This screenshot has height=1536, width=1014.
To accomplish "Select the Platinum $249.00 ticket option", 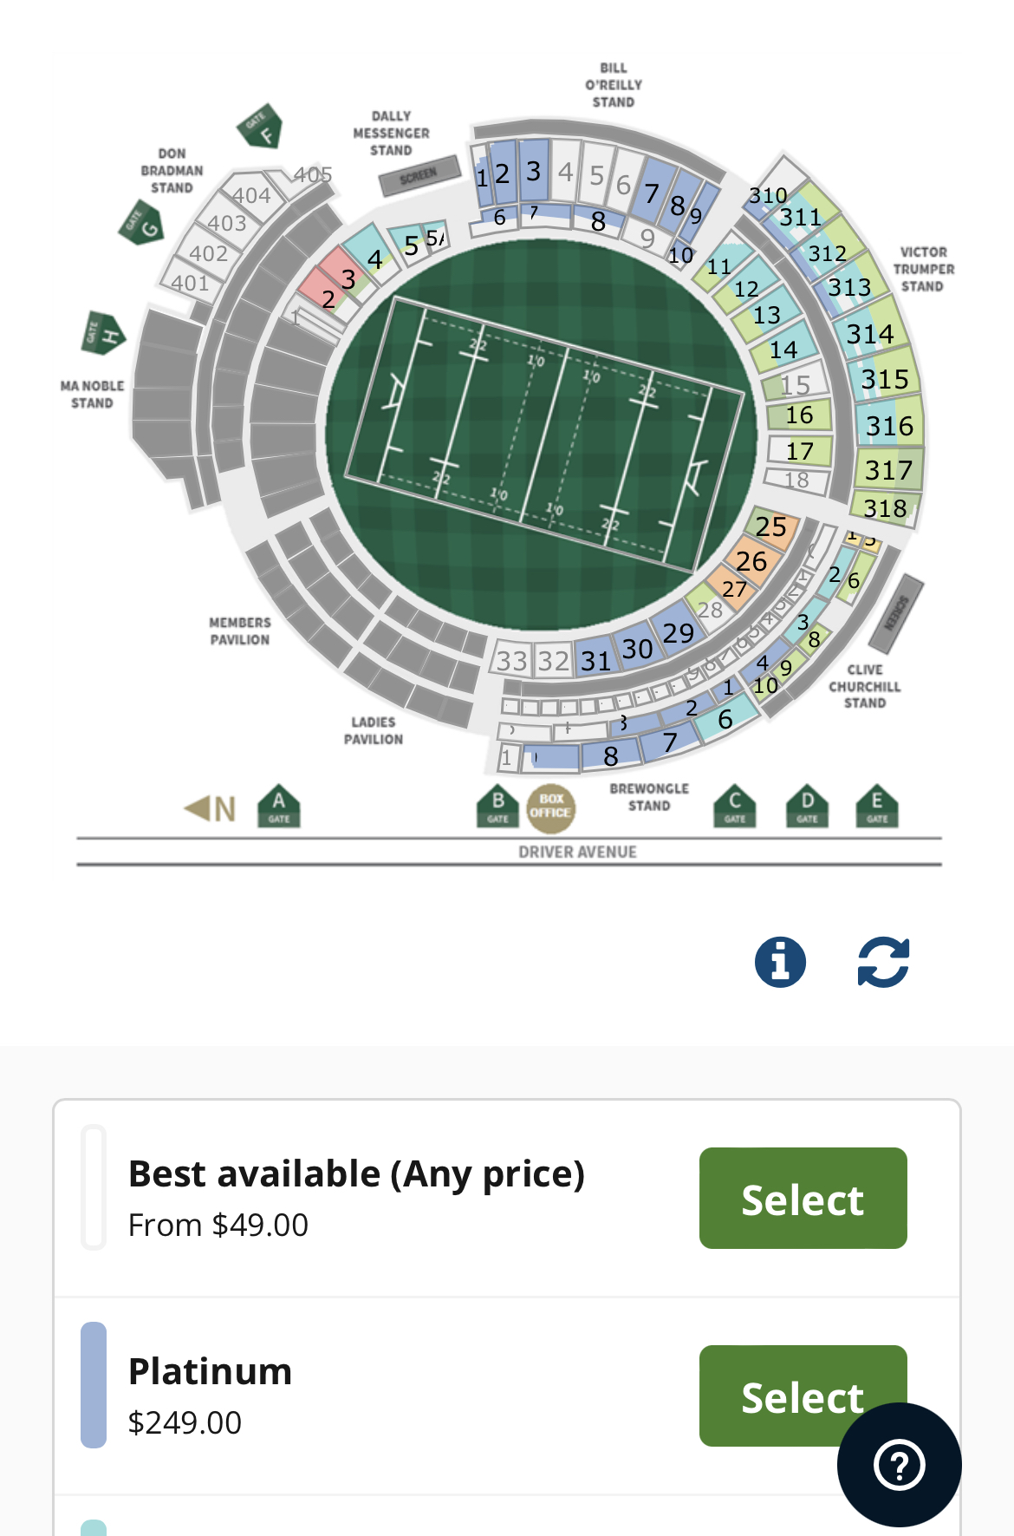I will (803, 1396).
